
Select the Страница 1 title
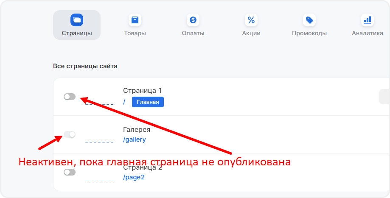[142, 90]
